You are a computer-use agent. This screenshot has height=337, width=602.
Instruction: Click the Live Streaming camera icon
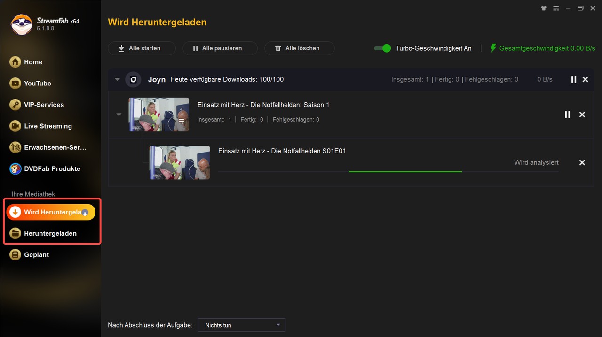16,126
